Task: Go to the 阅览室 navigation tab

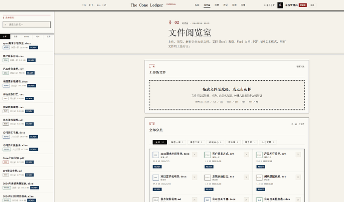Action: tap(207, 5)
